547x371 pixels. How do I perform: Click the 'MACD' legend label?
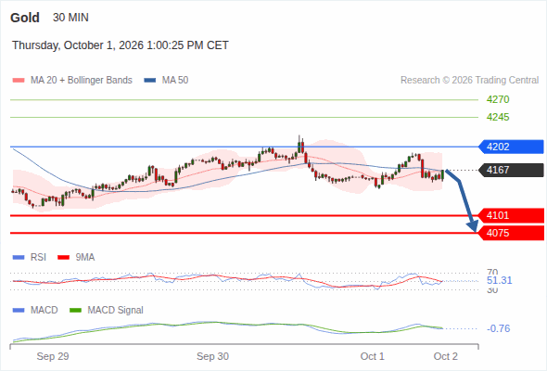click(x=44, y=311)
